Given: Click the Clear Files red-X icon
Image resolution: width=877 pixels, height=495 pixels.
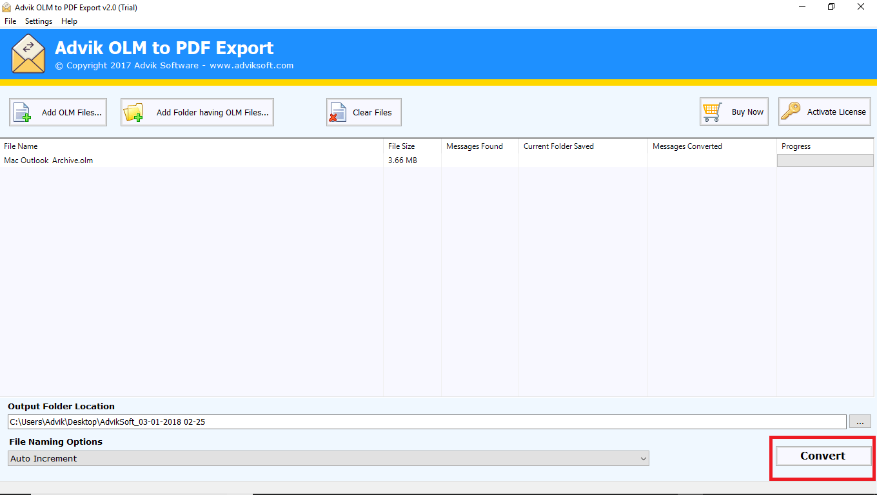Looking at the screenshot, I should tap(337, 112).
